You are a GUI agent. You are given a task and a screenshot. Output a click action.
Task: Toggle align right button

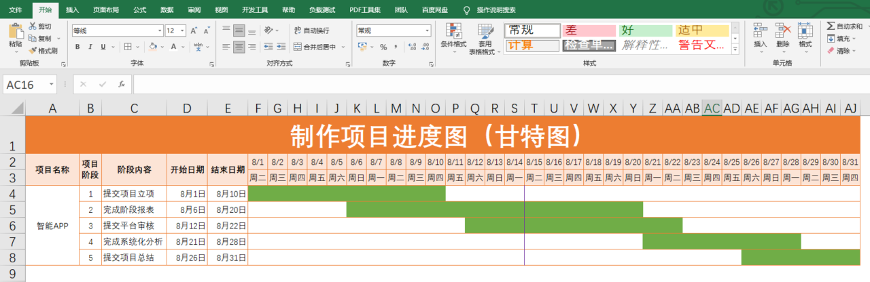coord(252,47)
